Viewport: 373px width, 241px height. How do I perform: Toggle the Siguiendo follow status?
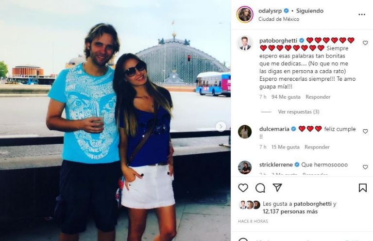pos(309,11)
